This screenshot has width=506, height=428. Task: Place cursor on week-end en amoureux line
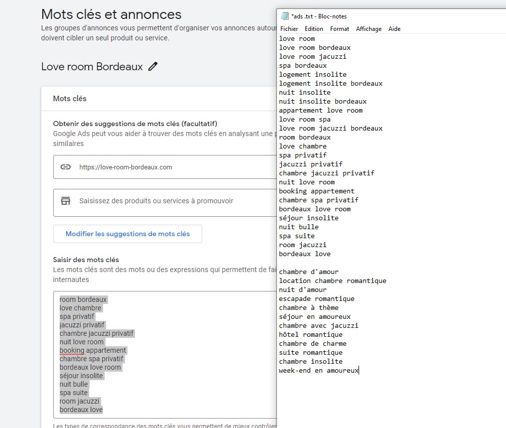[319, 370]
